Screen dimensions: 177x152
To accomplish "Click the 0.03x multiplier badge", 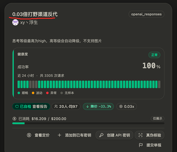I will [x=127, y=106].
